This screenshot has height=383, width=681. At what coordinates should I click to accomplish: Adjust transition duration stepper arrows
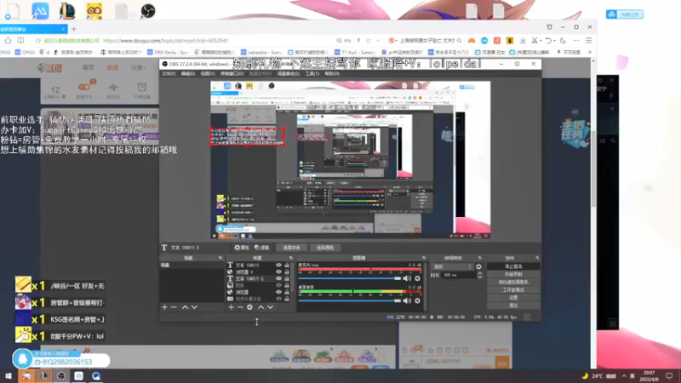[479, 275]
